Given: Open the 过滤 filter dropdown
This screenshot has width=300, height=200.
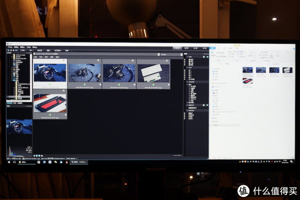Looking at the screenshot, I should [x=36, y=57].
